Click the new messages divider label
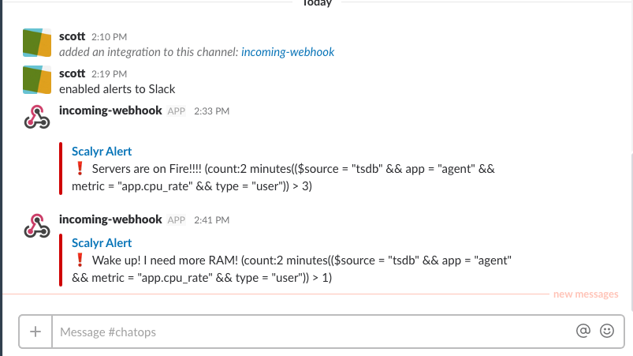The height and width of the screenshot is (356, 633). (x=586, y=294)
